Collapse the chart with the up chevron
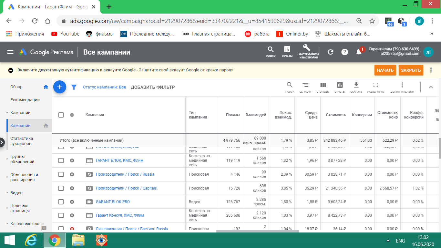 pos(431,87)
